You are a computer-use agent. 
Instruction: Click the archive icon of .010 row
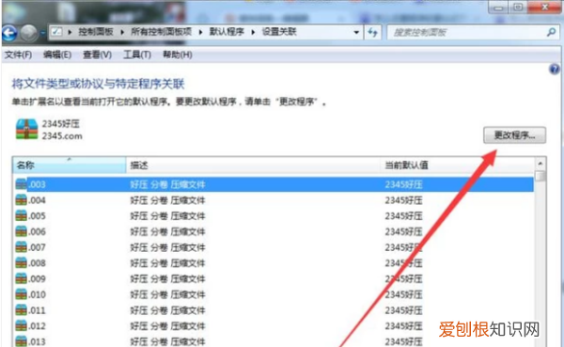(22, 294)
